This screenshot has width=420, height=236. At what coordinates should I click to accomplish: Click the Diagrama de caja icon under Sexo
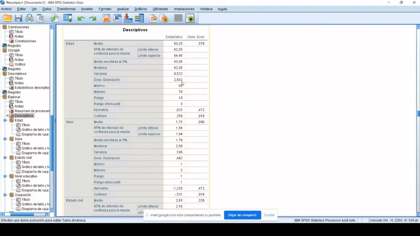pyautogui.click(x=18, y=153)
